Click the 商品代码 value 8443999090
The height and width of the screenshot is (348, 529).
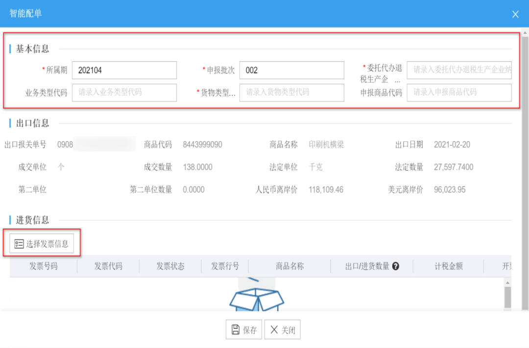pos(202,145)
